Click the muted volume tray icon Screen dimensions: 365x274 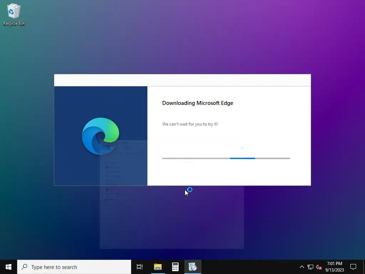click(319, 267)
